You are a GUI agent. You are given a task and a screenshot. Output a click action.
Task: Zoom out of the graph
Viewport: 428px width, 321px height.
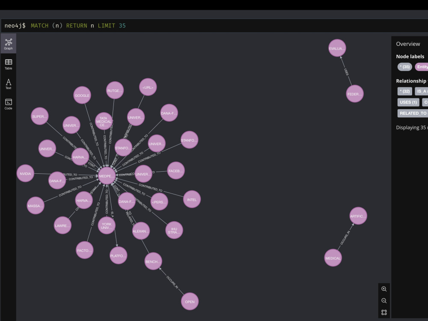(384, 301)
